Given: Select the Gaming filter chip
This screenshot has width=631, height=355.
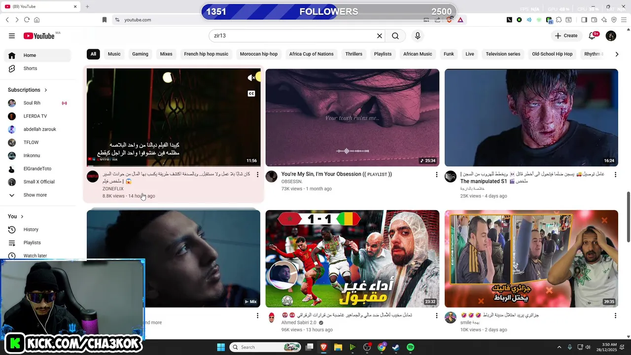Looking at the screenshot, I should 140,54.
